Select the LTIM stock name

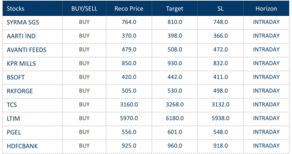tap(13, 119)
